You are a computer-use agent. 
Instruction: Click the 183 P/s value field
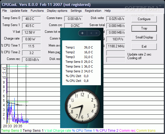coord(116,39)
